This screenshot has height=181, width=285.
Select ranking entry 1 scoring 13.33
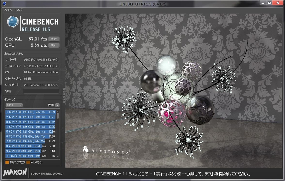coord(31,112)
